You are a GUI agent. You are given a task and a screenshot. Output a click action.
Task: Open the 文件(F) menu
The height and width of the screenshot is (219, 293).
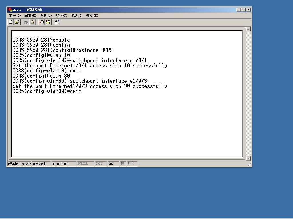(15, 15)
